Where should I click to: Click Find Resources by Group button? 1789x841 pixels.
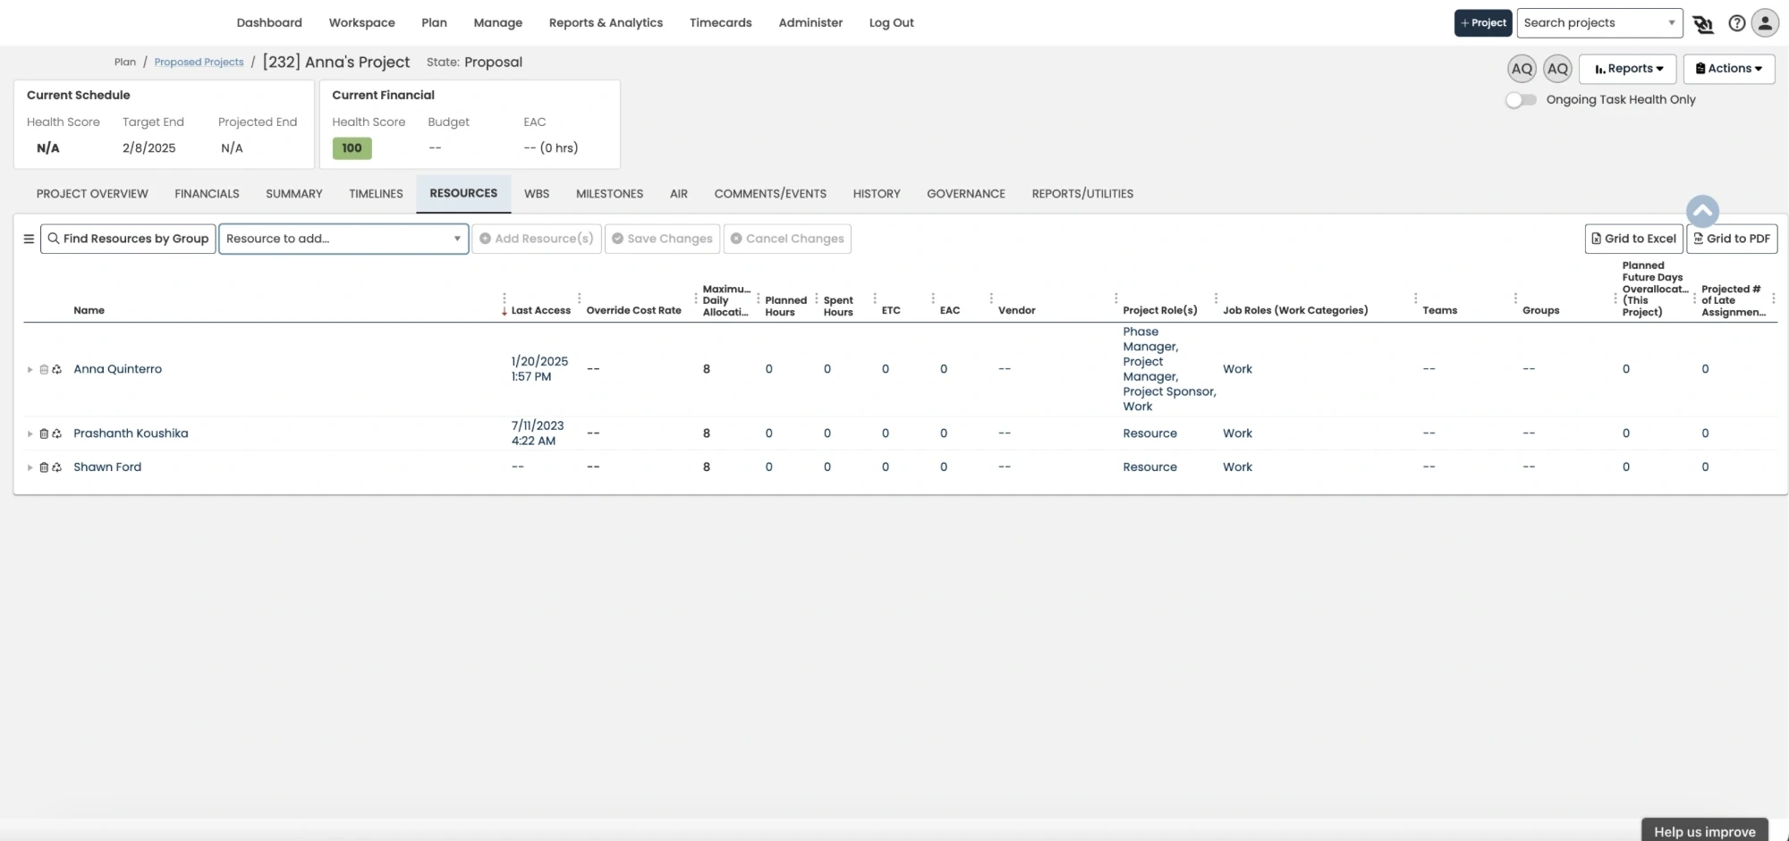tap(128, 239)
